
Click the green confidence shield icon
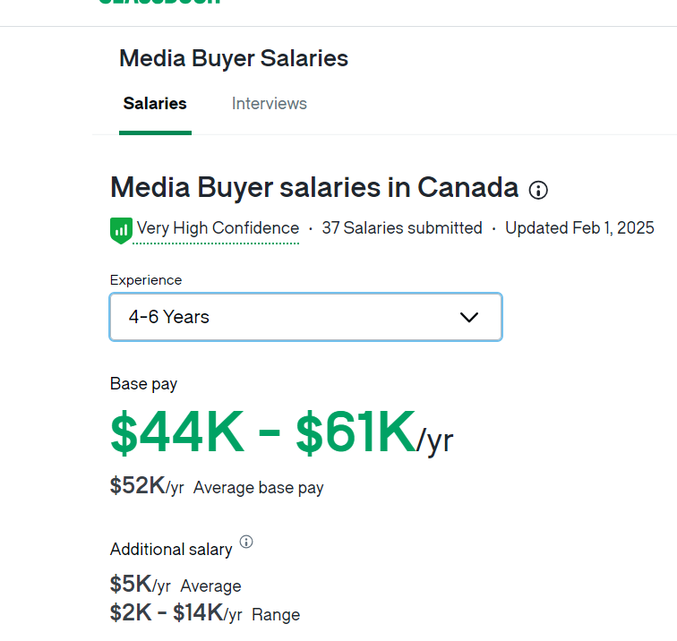click(x=121, y=230)
